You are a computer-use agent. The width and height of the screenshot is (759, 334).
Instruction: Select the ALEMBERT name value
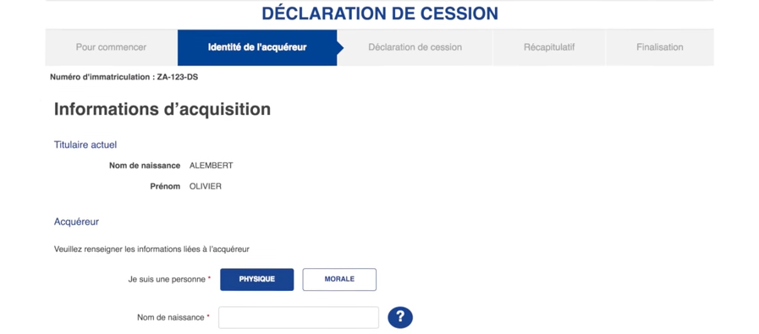point(211,166)
